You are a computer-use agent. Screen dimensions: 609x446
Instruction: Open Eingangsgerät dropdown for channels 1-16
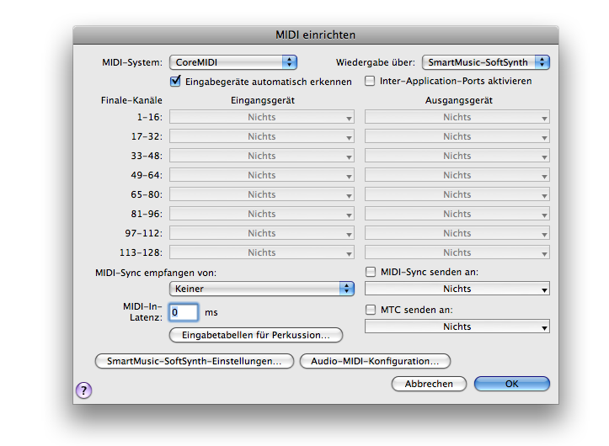262,117
